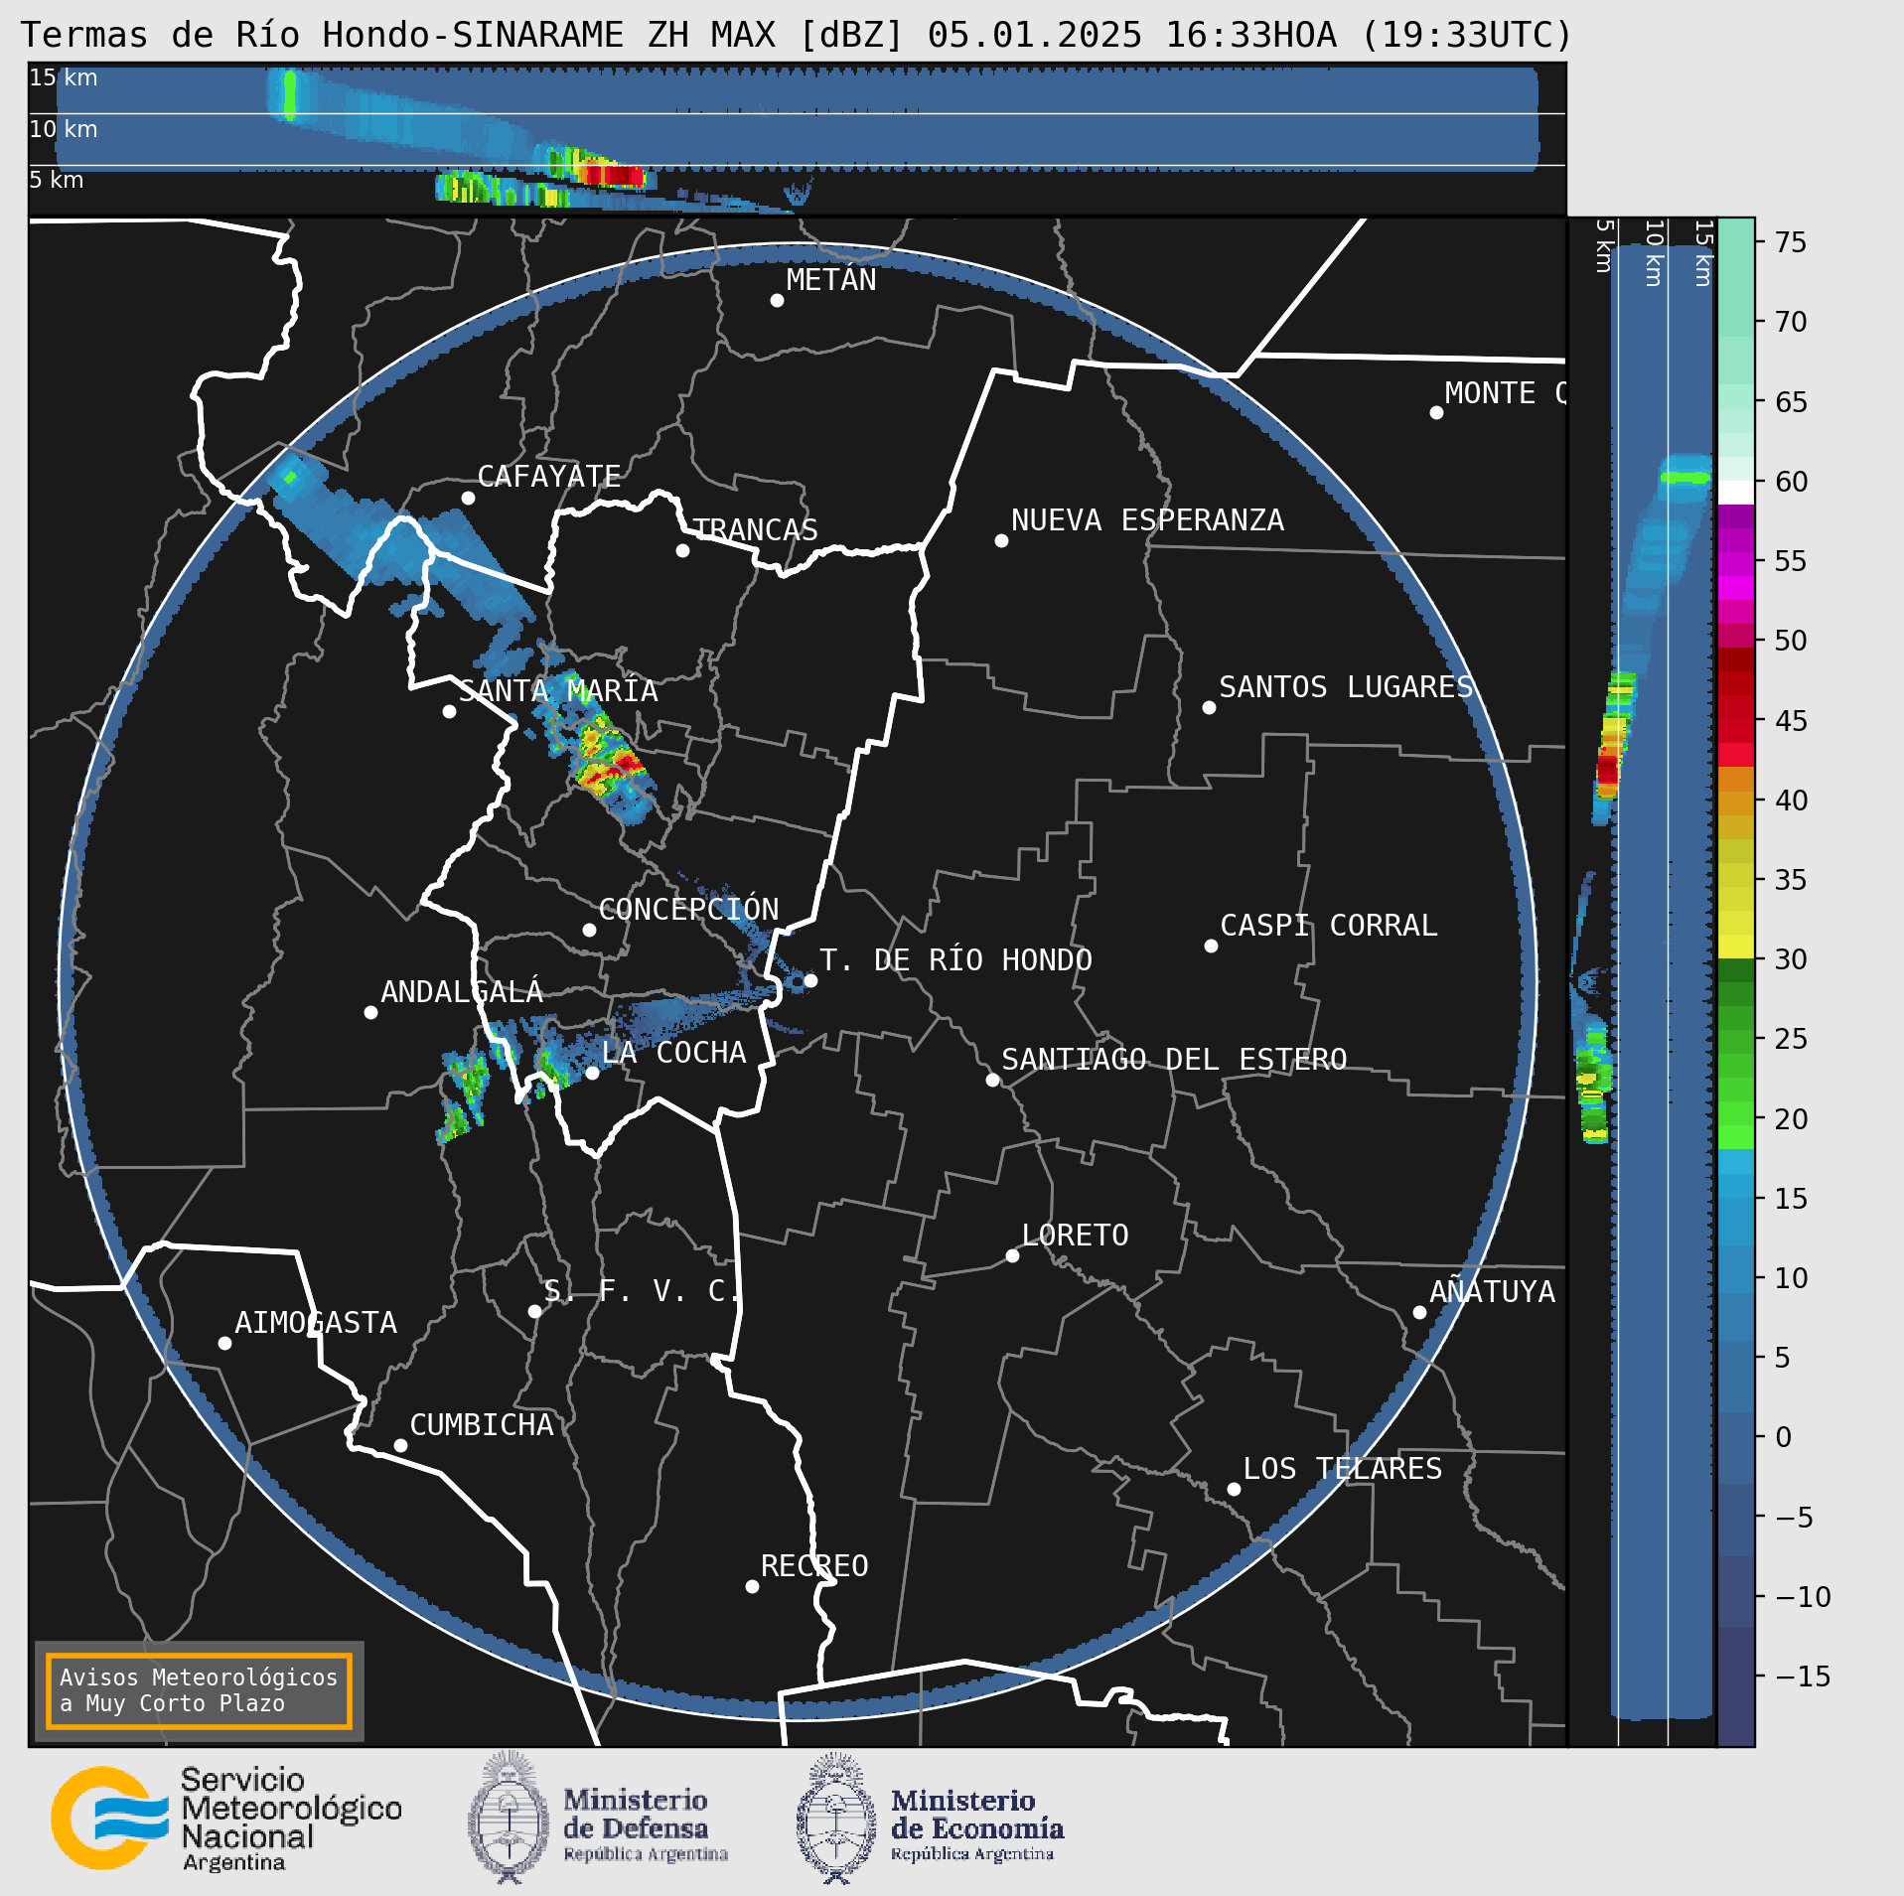Click the "5 km" label in top cross-section

point(57,180)
